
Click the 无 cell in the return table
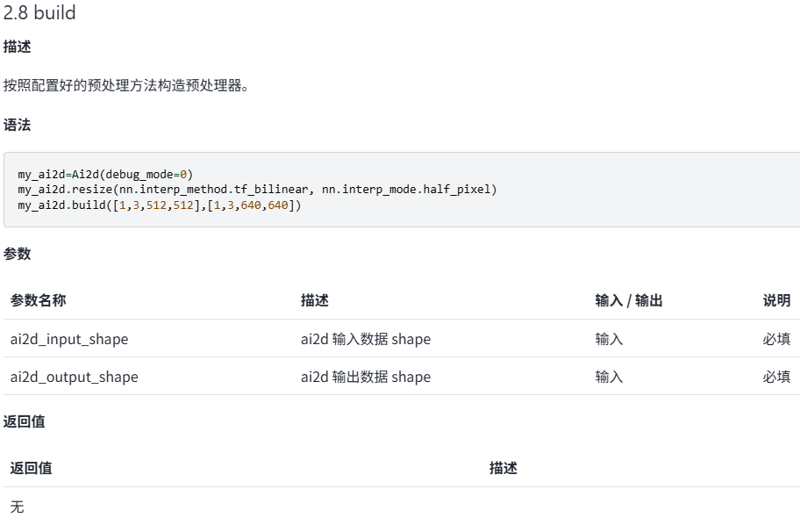point(17,507)
